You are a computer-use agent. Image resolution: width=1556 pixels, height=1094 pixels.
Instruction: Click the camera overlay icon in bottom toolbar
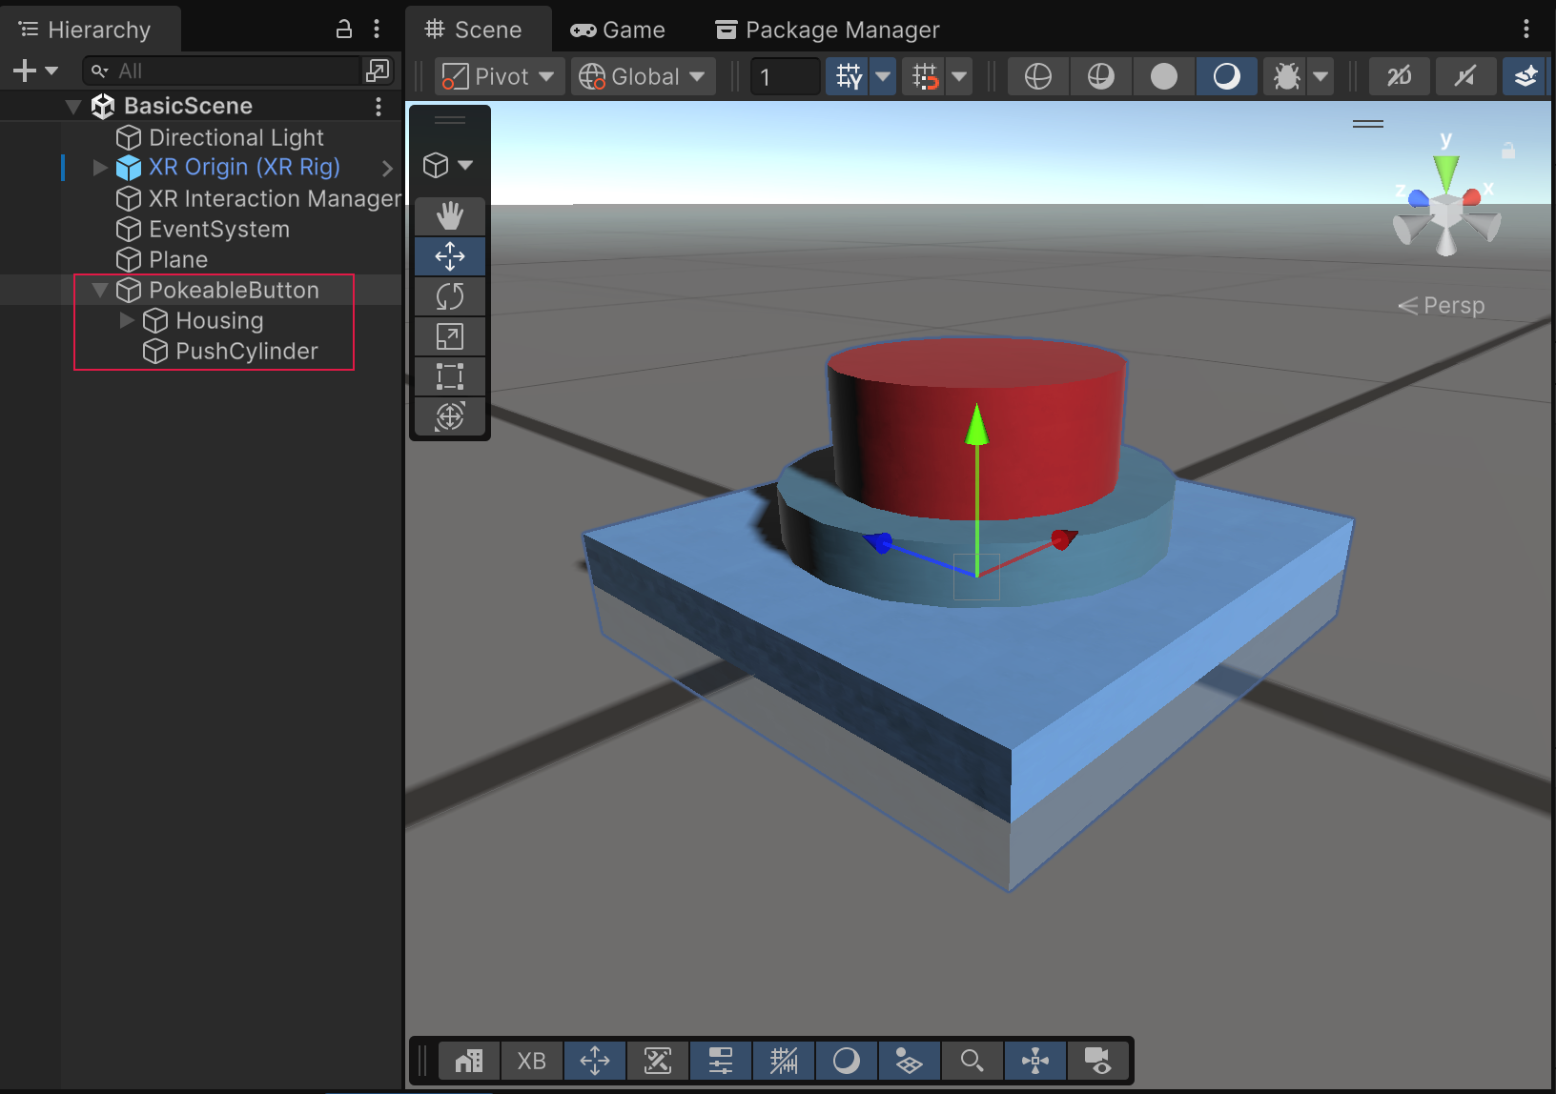1098,1061
